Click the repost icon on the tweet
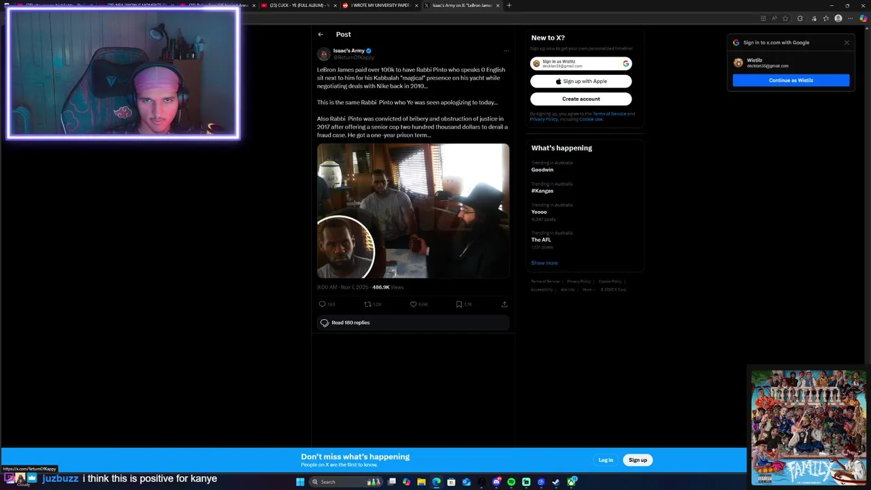This screenshot has height=490, width=871. [x=367, y=304]
